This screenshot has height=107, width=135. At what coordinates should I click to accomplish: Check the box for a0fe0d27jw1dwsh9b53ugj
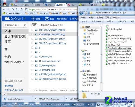tap(32, 34)
